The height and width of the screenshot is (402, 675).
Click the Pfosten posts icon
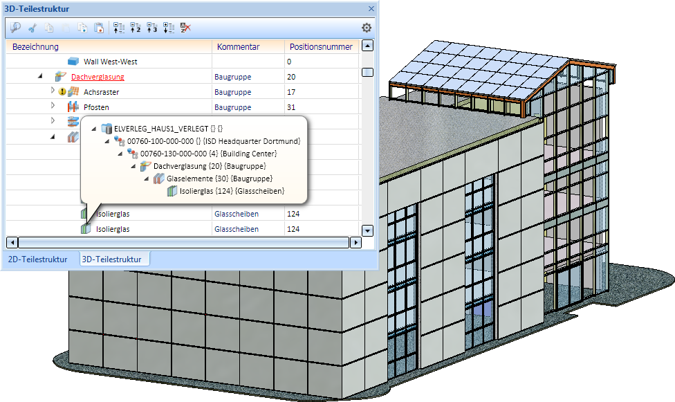[x=73, y=107]
